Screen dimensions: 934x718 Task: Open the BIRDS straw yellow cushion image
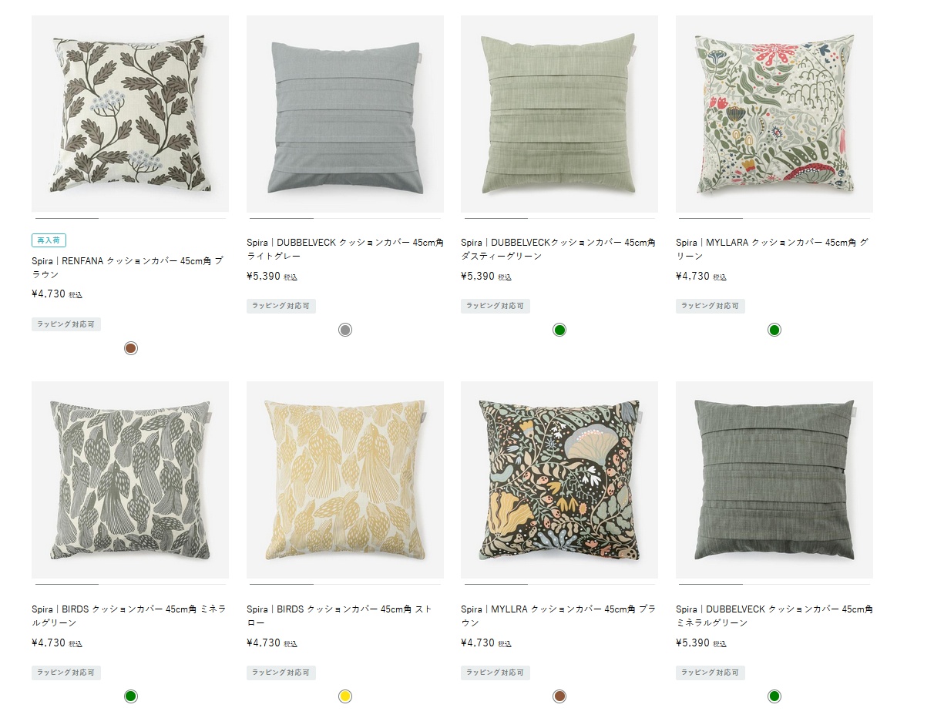(x=345, y=480)
